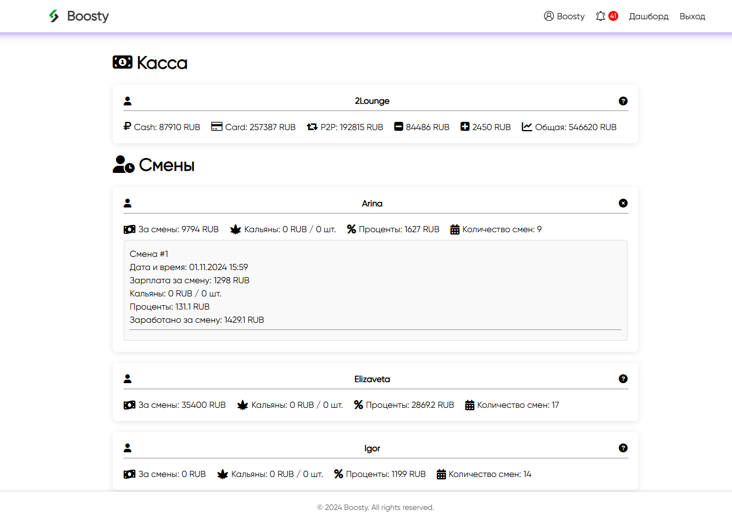Click Igor's Кальяны: 0 RUB / 0 шт.

pos(277,474)
